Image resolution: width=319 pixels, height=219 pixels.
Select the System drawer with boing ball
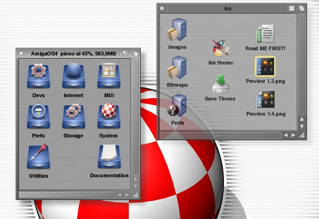pyautogui.click(x=108, y=117)
